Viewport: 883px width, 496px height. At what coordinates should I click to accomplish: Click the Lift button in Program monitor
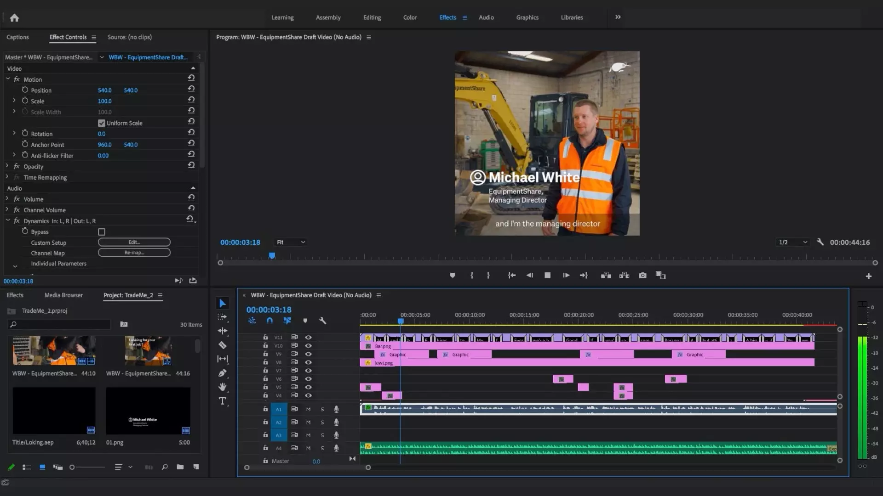(606, 276)
